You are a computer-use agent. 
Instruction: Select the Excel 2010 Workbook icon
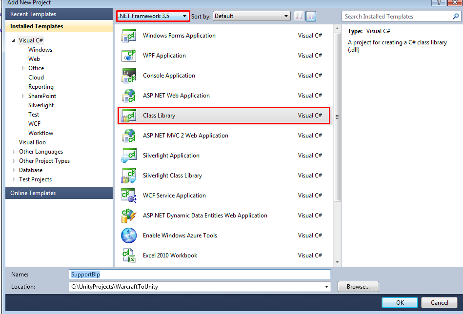click(129, 255)
